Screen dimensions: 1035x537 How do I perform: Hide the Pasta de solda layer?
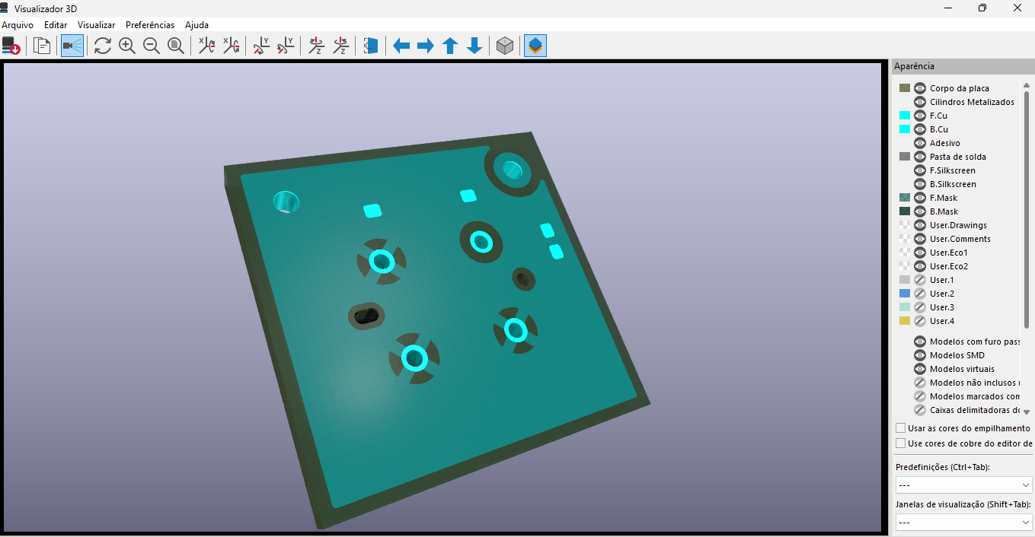[920, 157]
